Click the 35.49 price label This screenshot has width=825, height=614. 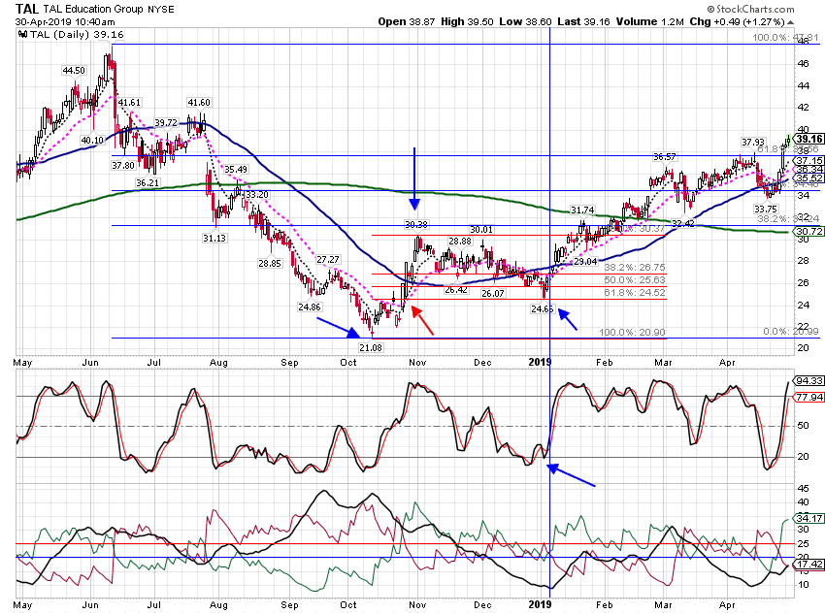tap(235, 170)
